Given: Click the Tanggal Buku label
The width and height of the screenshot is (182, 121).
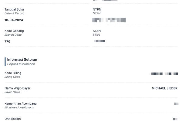Looking at the screenshot, I should coord(14,9).
